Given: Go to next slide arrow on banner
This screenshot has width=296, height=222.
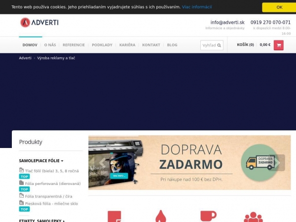Looking at the screenshot, I should click(277, 163).
